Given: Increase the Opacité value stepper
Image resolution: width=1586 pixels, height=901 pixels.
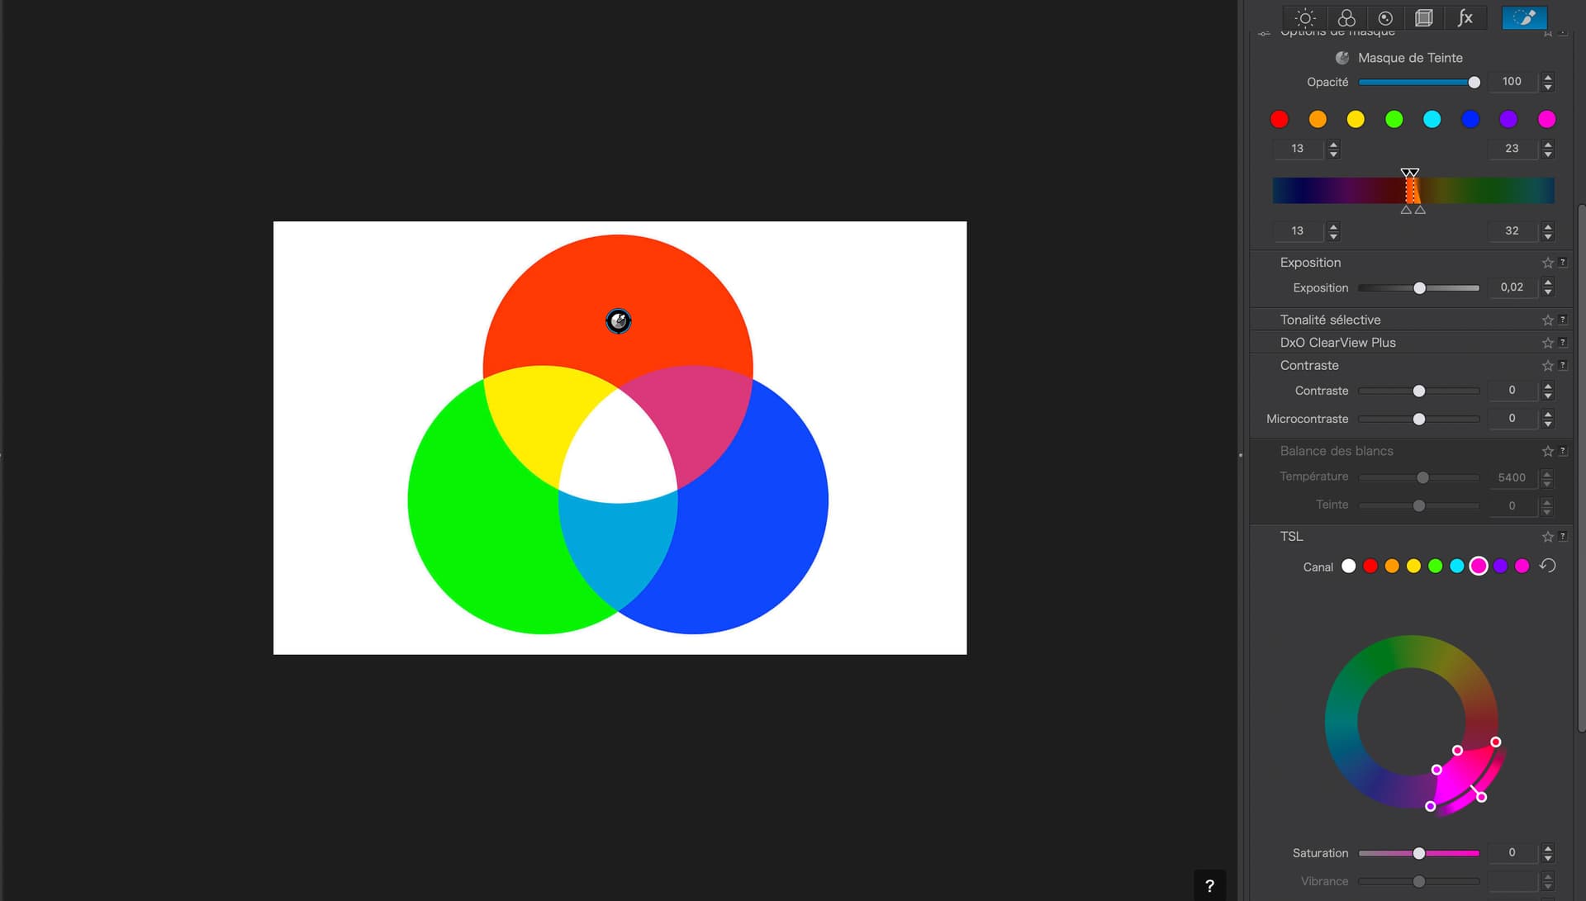Looking at the screenshot, I should pyautogui.click(x=1548, y=77).
